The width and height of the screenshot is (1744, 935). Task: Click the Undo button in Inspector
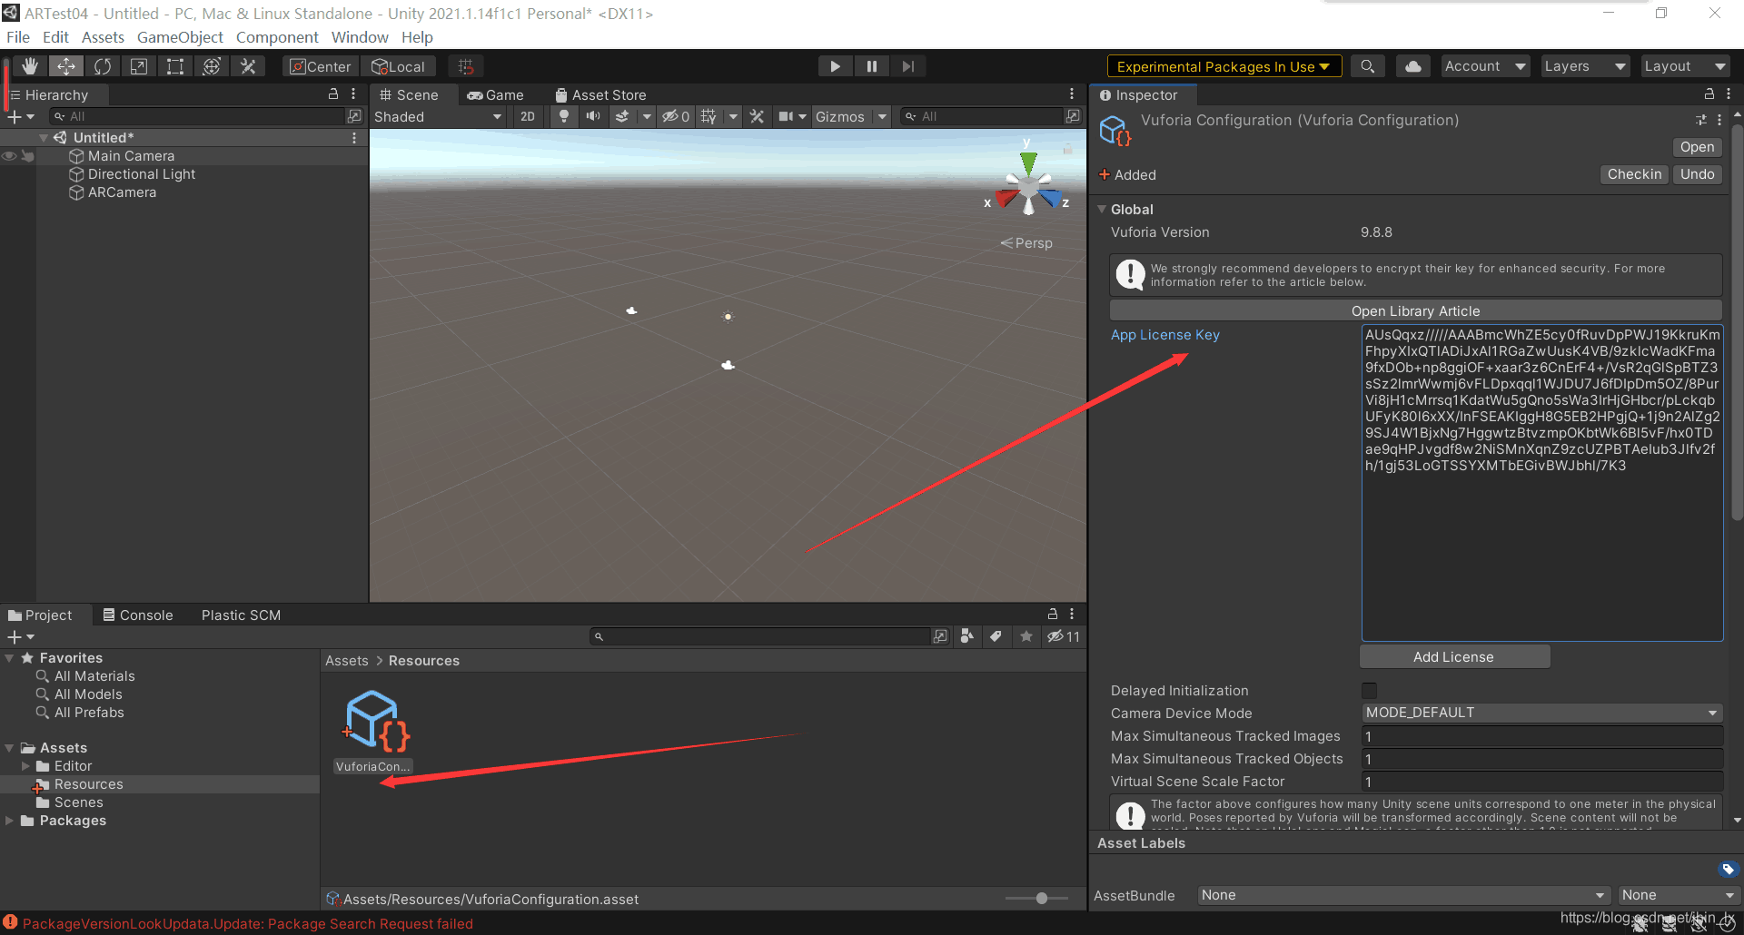pos(1697,174)
